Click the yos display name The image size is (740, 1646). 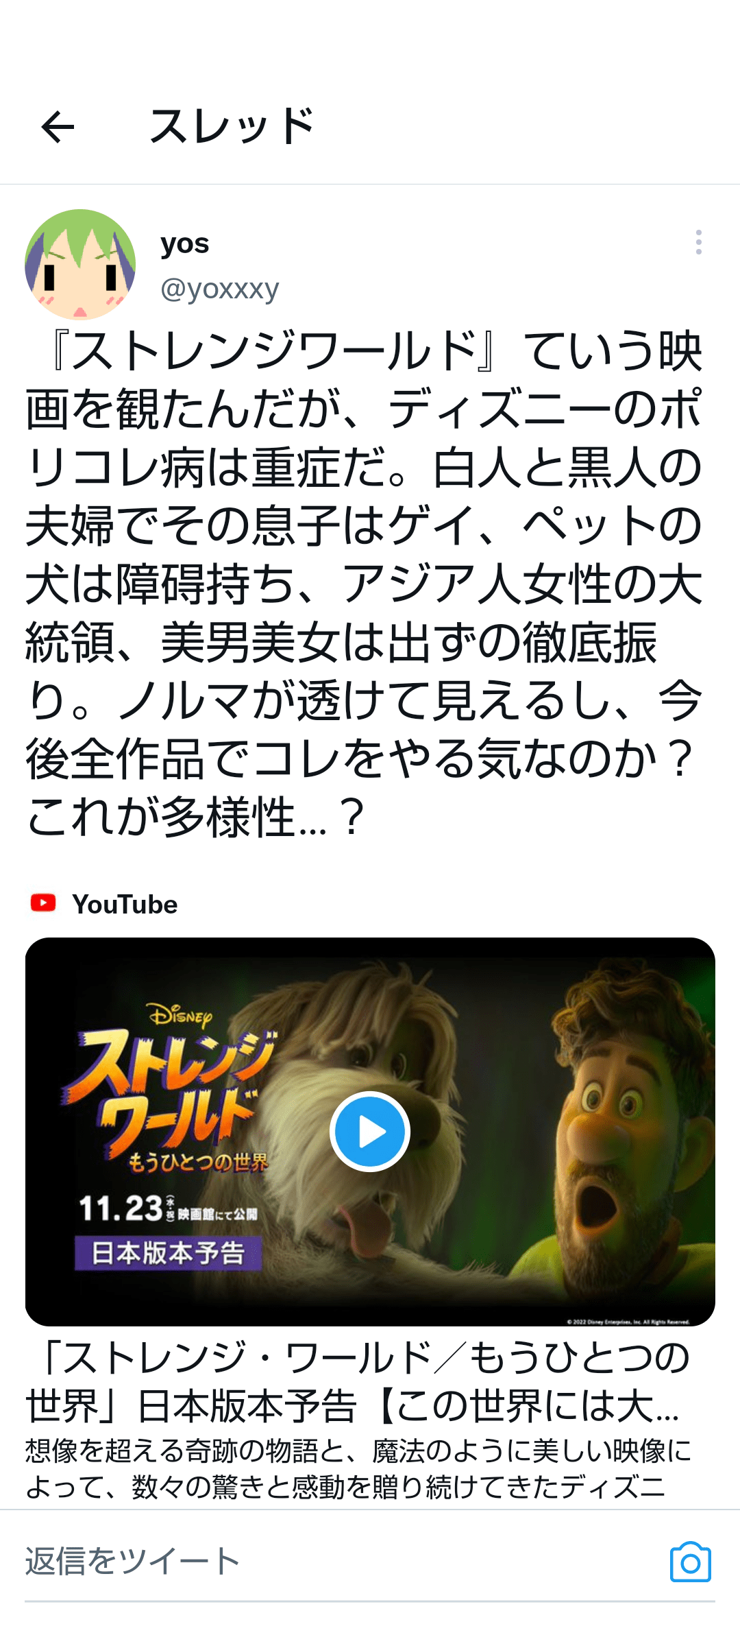coord(184,243)
